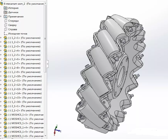Click the feature tree vertical scrollbar thumb
The width and height of the screenshot is (168, 139).
tap(45, 38)
